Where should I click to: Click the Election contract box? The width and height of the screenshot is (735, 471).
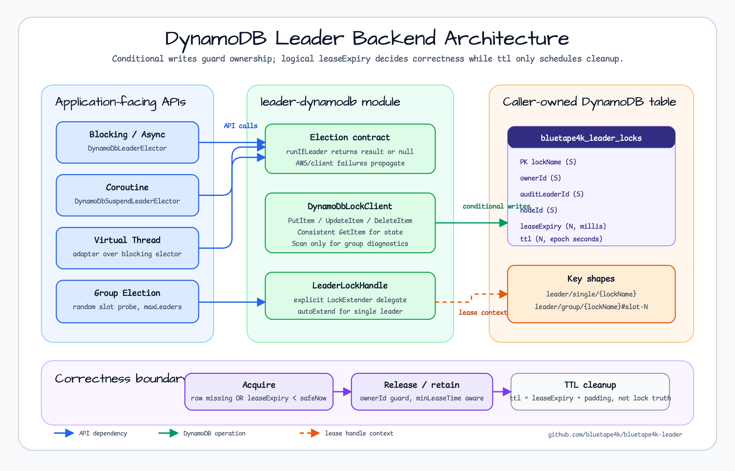click(350, 149)
